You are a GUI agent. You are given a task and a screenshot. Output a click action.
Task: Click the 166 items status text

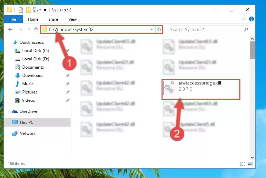17,164
